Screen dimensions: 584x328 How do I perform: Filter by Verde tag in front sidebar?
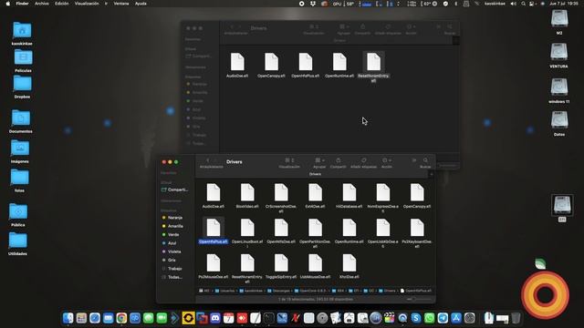[171, 235]
